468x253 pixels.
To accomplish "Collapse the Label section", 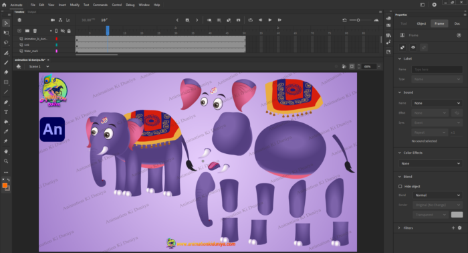I will coord(400,59).
